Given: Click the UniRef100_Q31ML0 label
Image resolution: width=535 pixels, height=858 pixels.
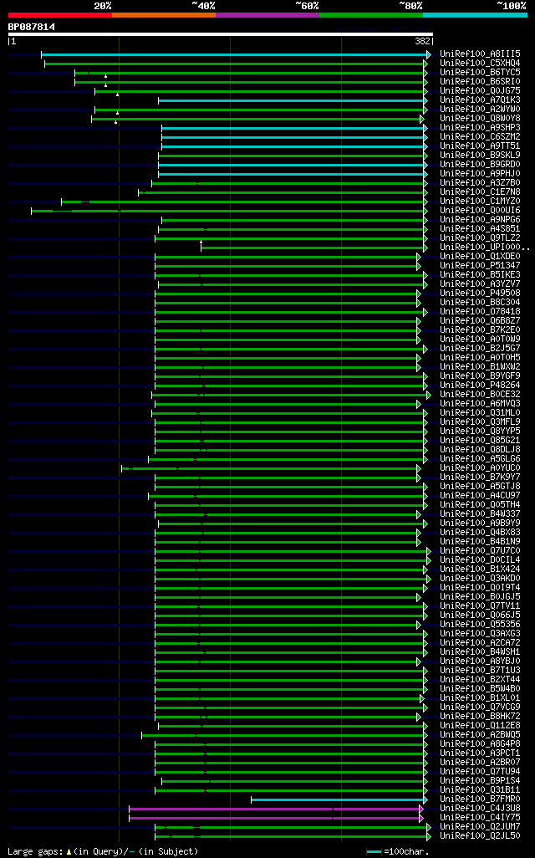Looking at the screenshot, I should click(x=480, y=412).
